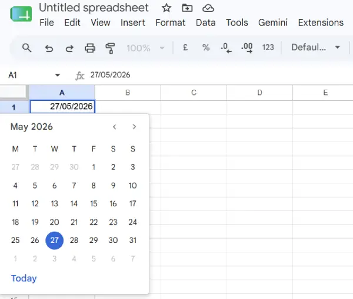Image resolution: width=353 pixels, height=299 pixels.
Task: Go to the previous month in the date picker
Action: coord(114,127)
